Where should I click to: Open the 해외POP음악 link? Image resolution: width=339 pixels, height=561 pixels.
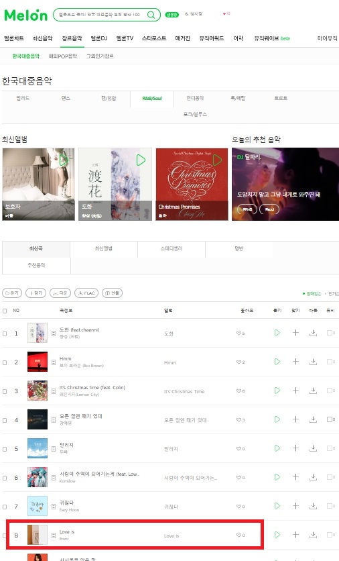click(x=63, y=56)
